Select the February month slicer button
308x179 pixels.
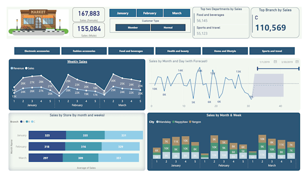[x=149, y=13]
